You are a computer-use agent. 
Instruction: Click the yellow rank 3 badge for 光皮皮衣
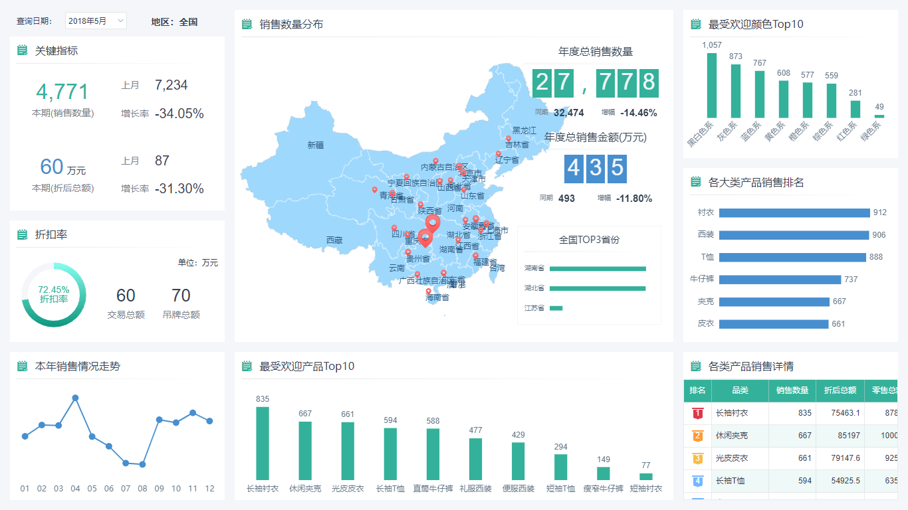coord(697,458)
